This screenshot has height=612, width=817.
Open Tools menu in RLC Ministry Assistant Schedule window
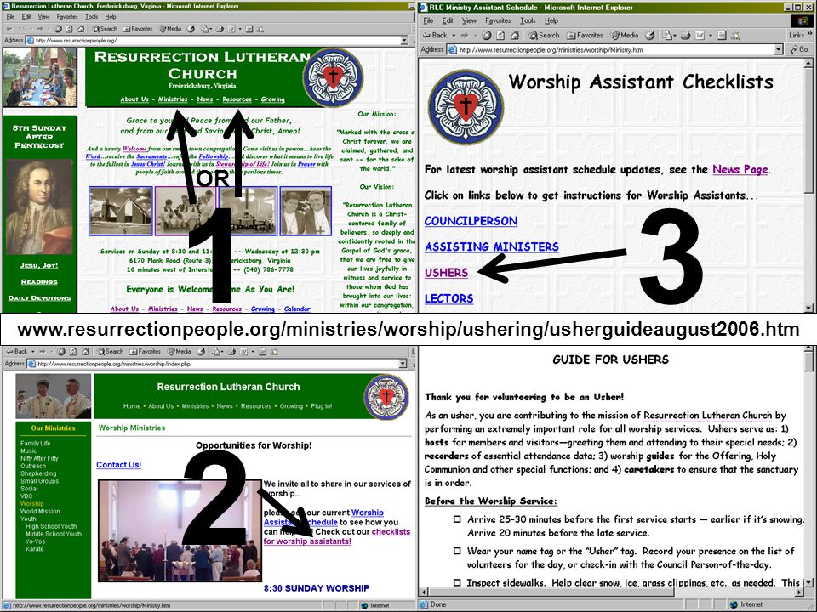[x=528, y=20]
